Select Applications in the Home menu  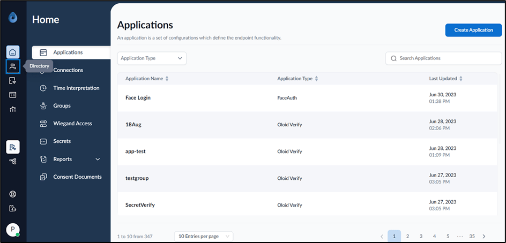coord(71,52)
